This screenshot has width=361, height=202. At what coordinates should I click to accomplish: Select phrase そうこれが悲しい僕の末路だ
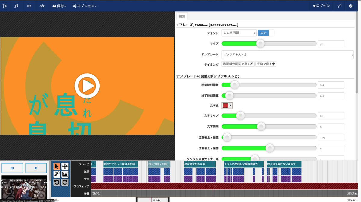(x=244, y=164)
